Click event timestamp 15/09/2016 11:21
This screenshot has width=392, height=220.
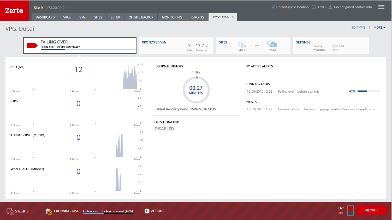click(259, 109)
